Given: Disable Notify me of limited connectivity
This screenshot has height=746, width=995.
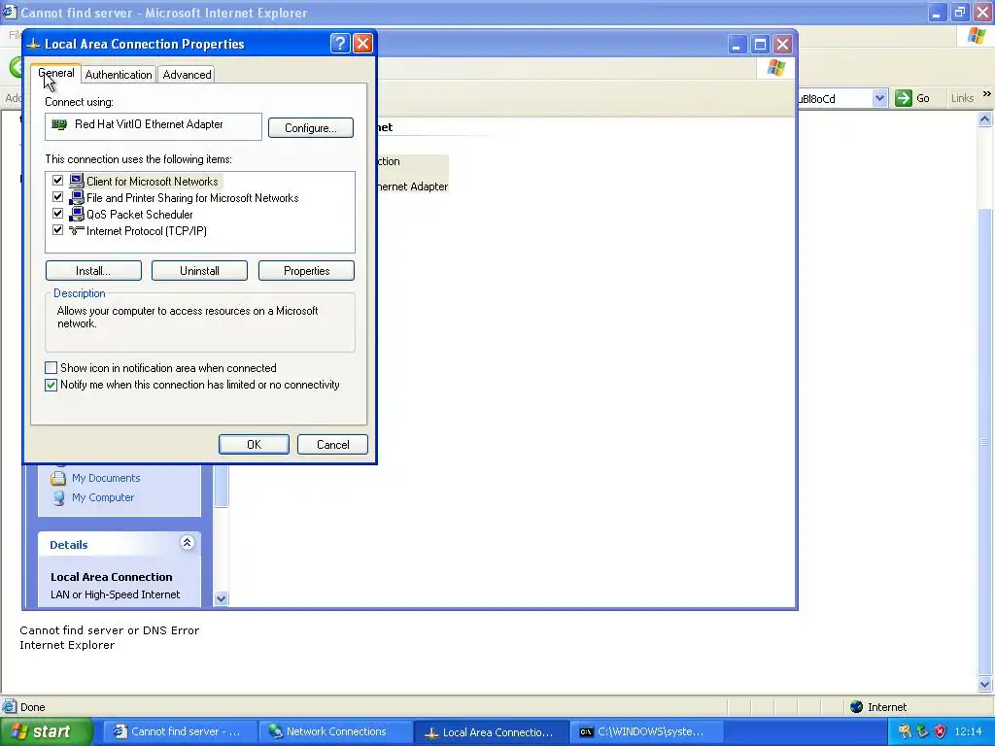Looking at the screenshot, I should 51,385.
